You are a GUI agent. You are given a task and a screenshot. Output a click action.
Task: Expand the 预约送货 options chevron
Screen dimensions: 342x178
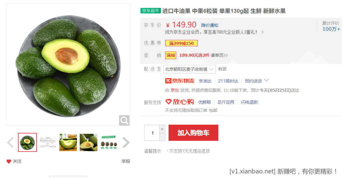[x=266, y=80]
